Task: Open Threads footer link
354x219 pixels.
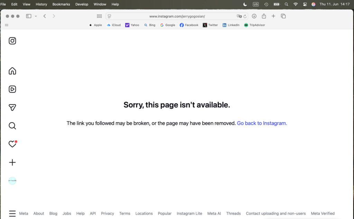Action: 233,213
